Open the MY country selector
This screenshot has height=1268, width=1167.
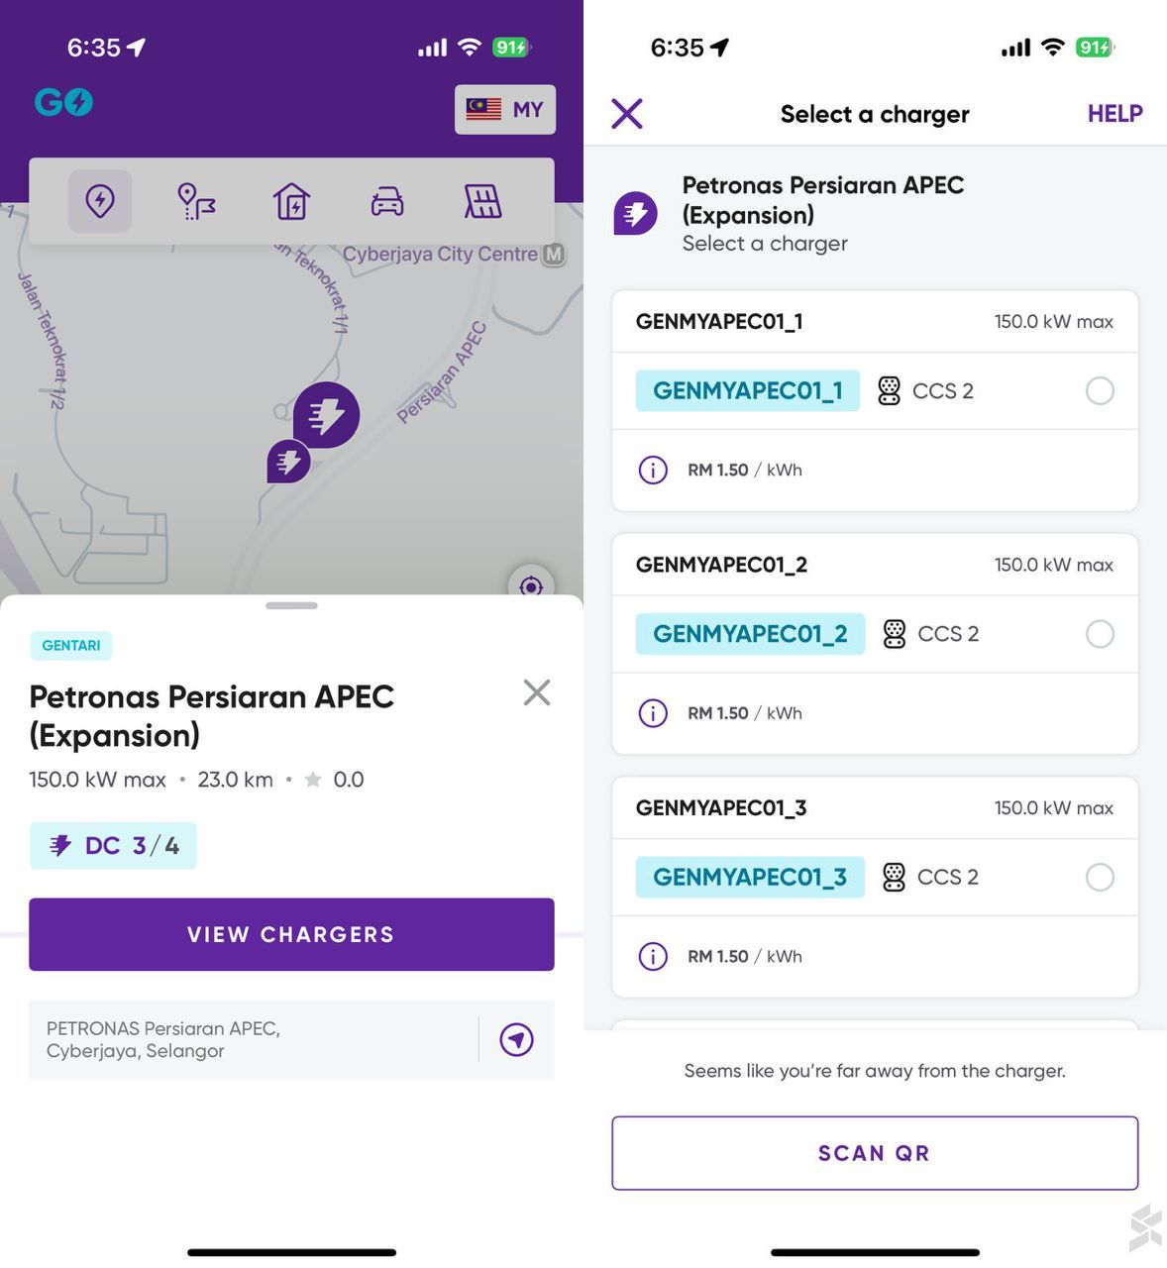pyautogui.click(x=505, y=109)
